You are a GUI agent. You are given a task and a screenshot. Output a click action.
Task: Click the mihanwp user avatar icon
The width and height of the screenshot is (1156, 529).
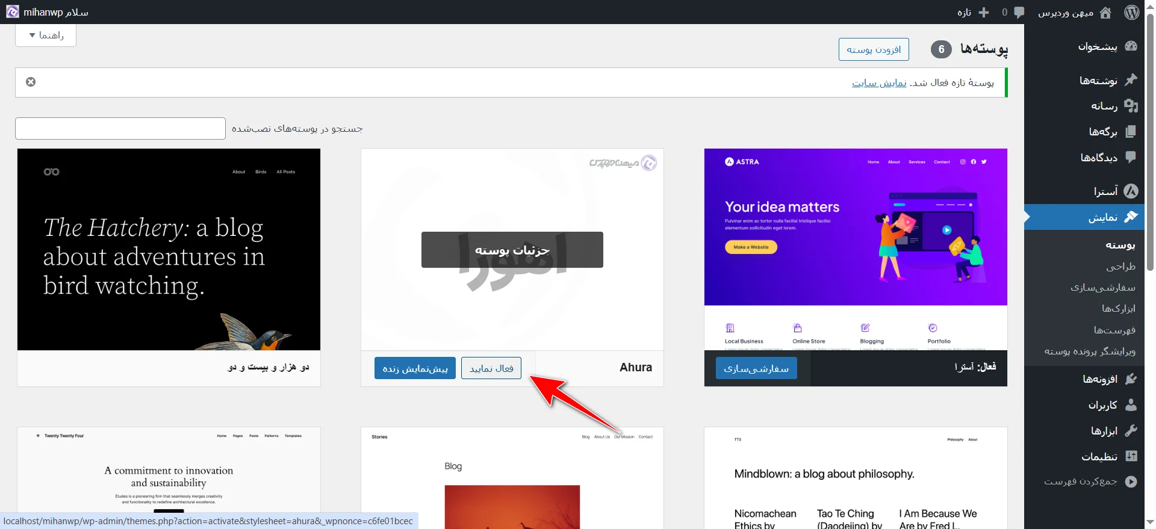click(x=13, y=12)
